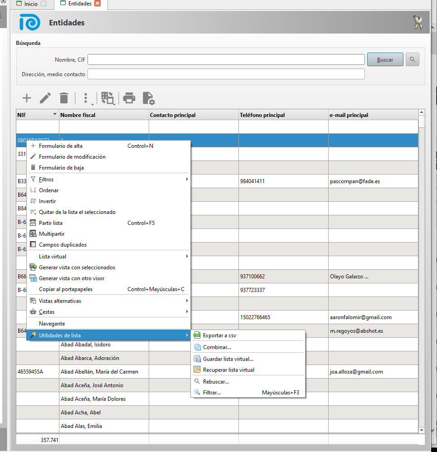Click the Nombre, CIF search field

point(226,59)
